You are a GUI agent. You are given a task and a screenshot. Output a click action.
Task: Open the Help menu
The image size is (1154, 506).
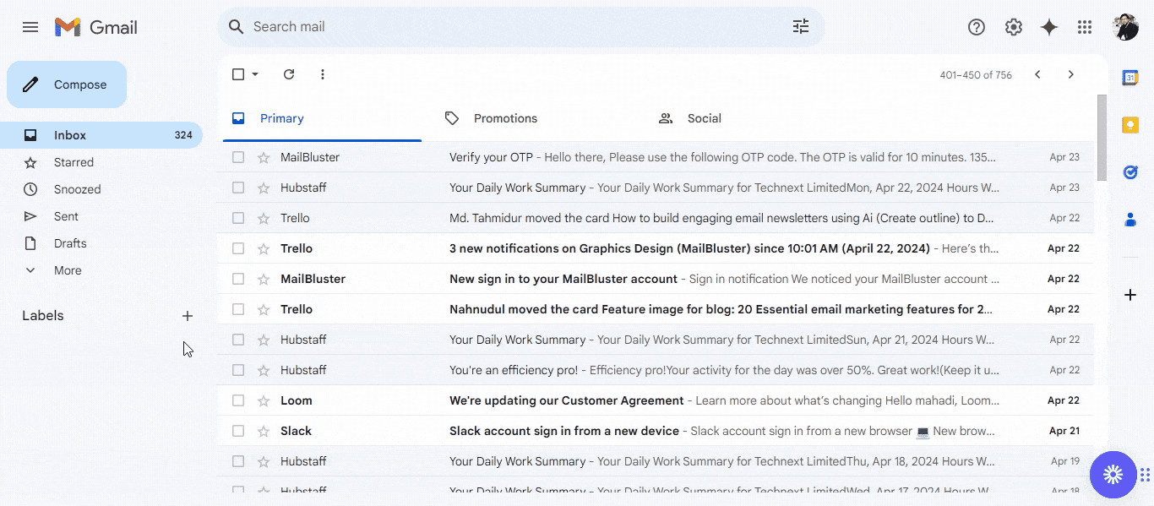(x=976, y=26)
